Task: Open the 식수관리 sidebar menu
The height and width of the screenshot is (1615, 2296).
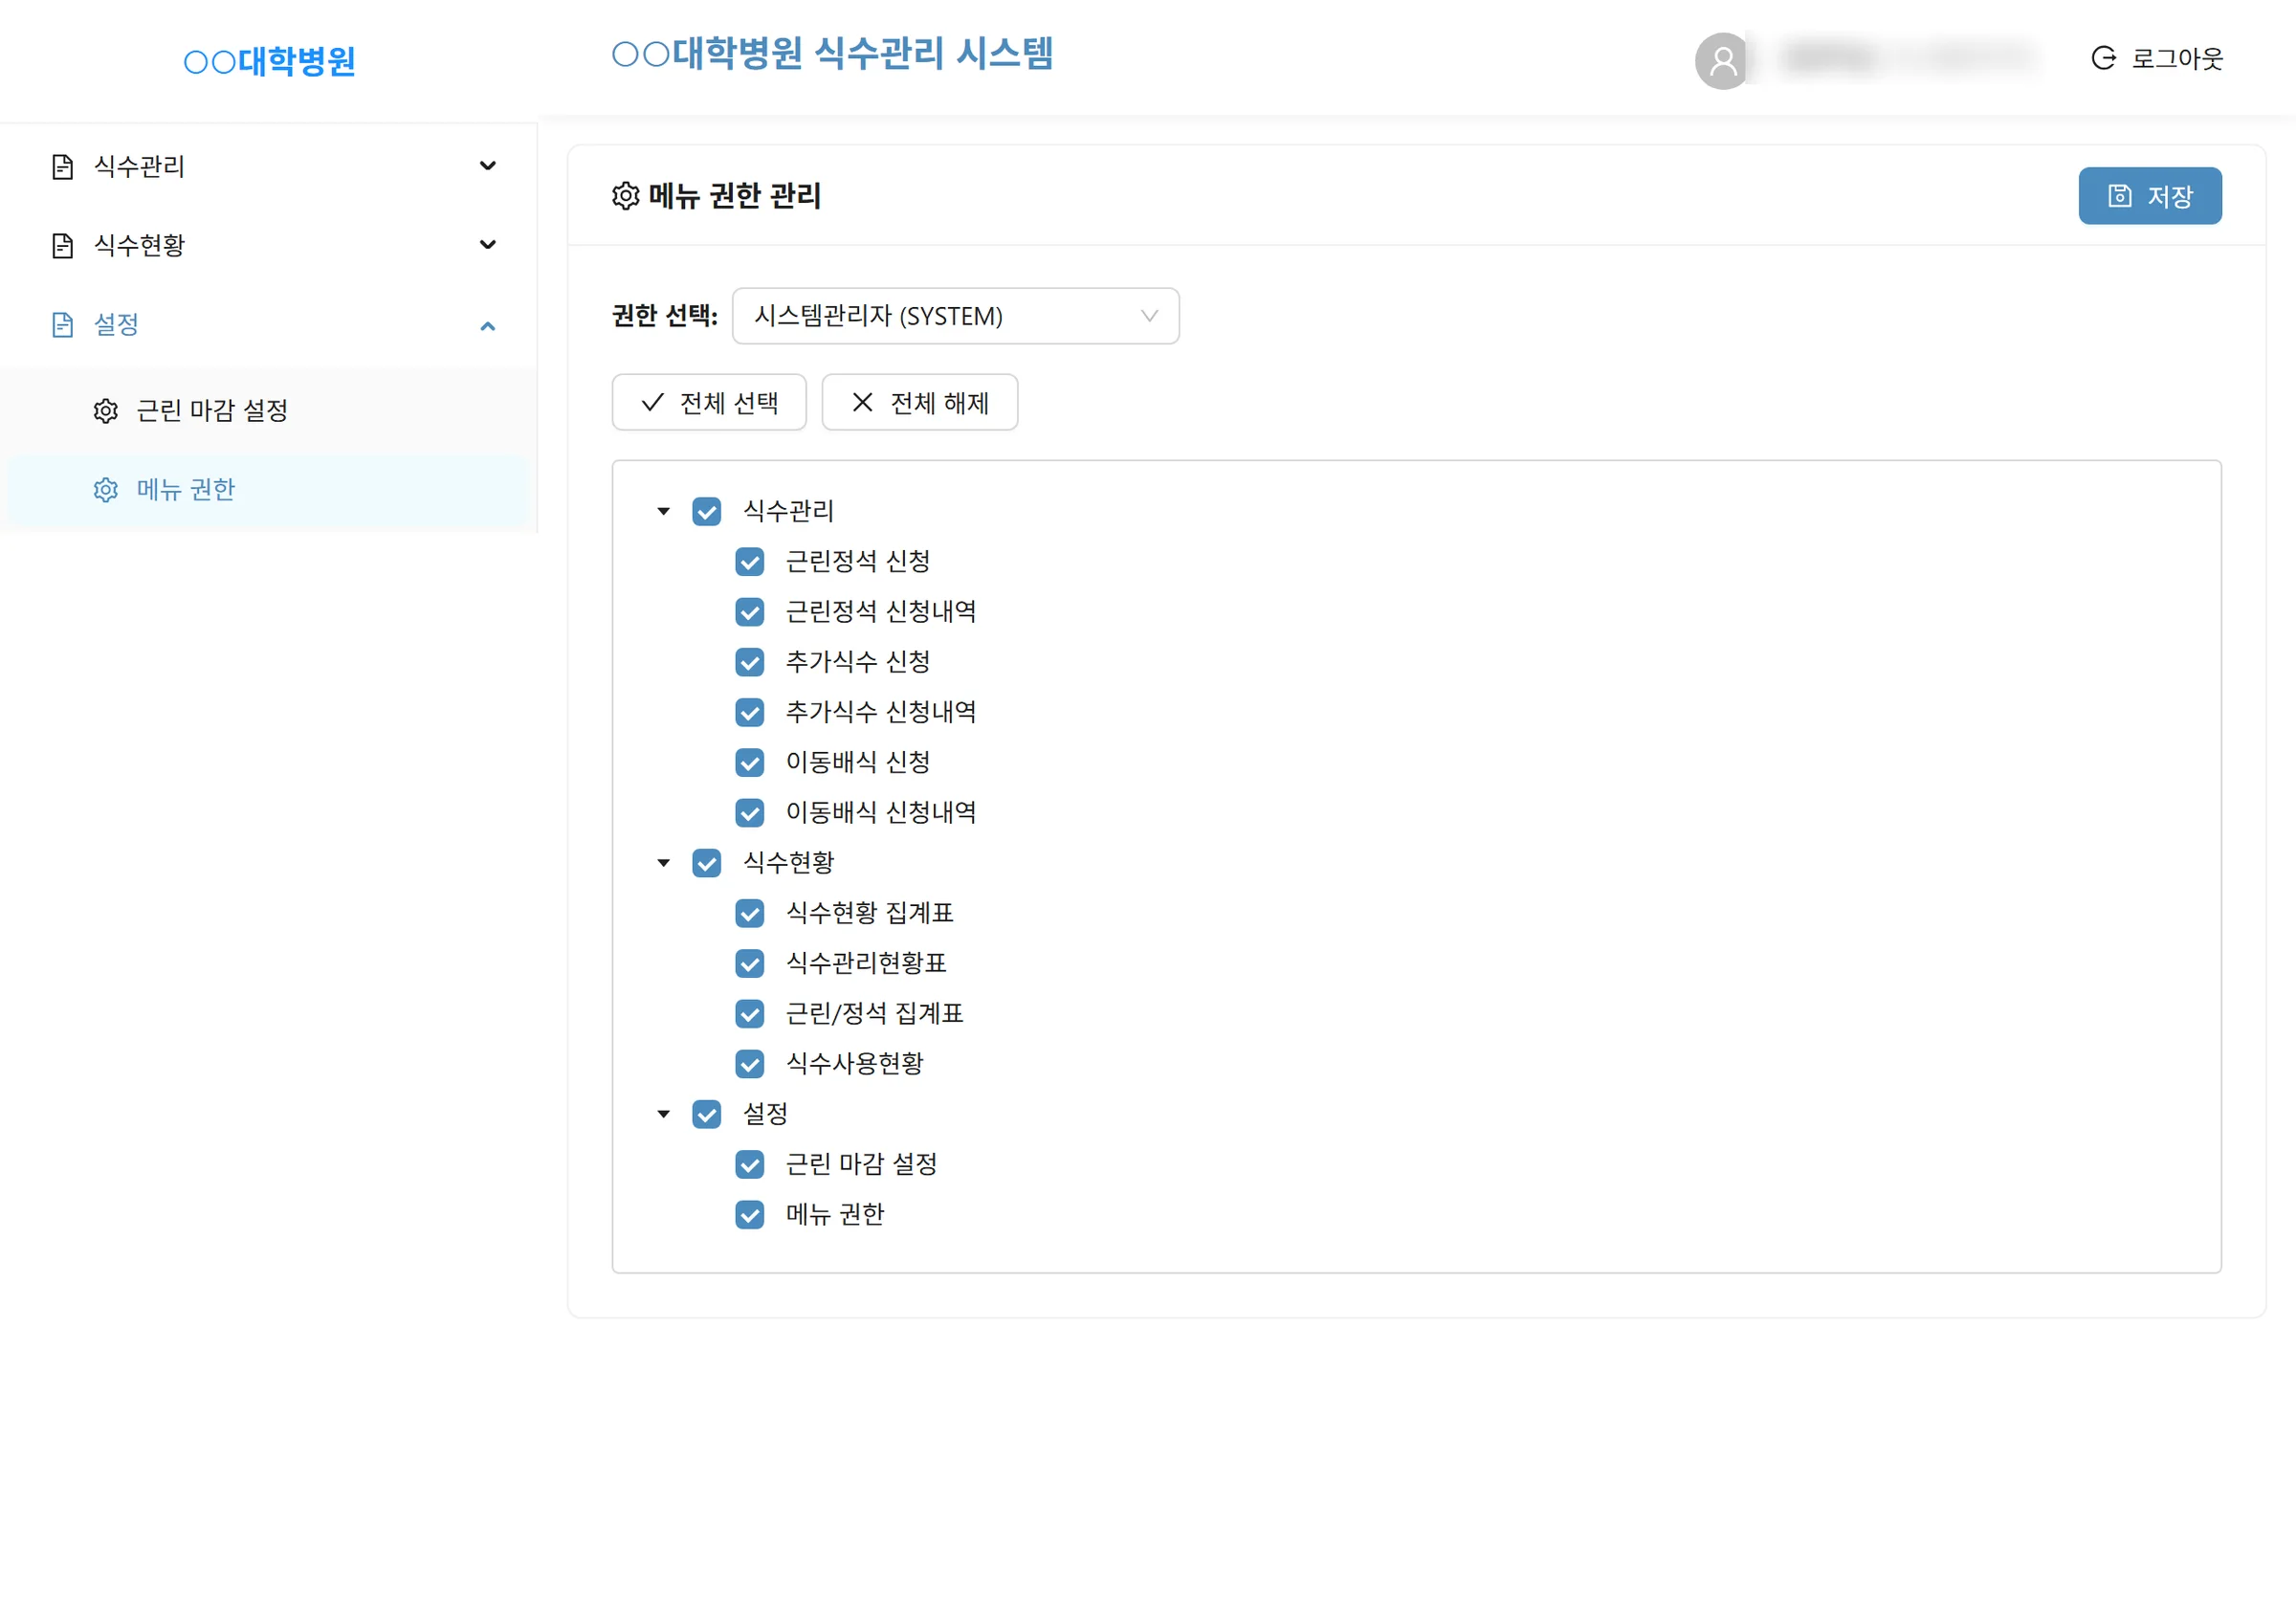Action: tap(268, 167)
